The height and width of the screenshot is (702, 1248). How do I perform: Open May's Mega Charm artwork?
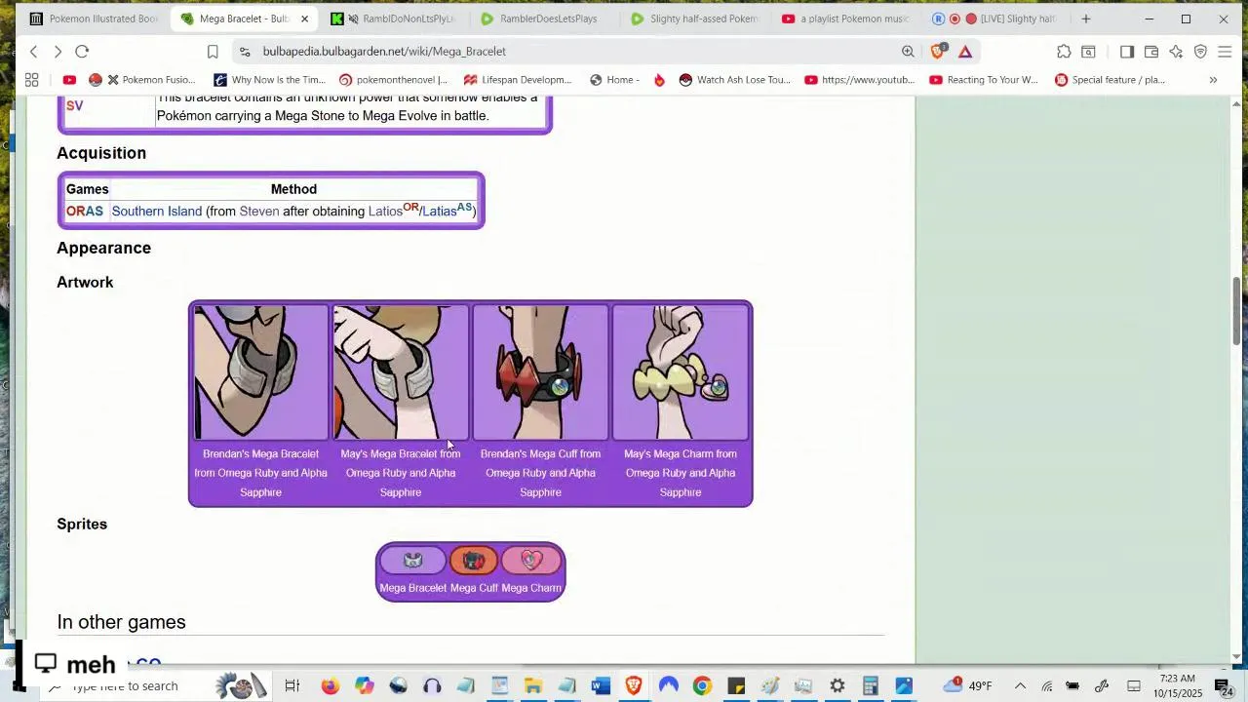point(681,373)
